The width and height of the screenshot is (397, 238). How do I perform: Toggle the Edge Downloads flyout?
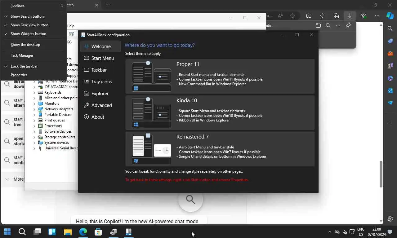[x=350, y=16]
